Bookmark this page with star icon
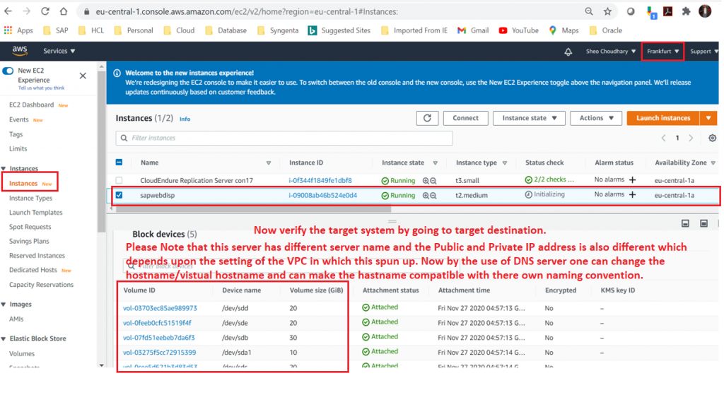724x395 pixels. (x=607, y=11)
